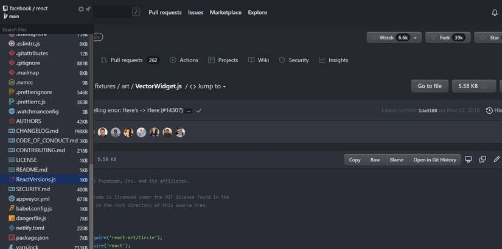Open the History clock icon

click(x=489, y=111)
